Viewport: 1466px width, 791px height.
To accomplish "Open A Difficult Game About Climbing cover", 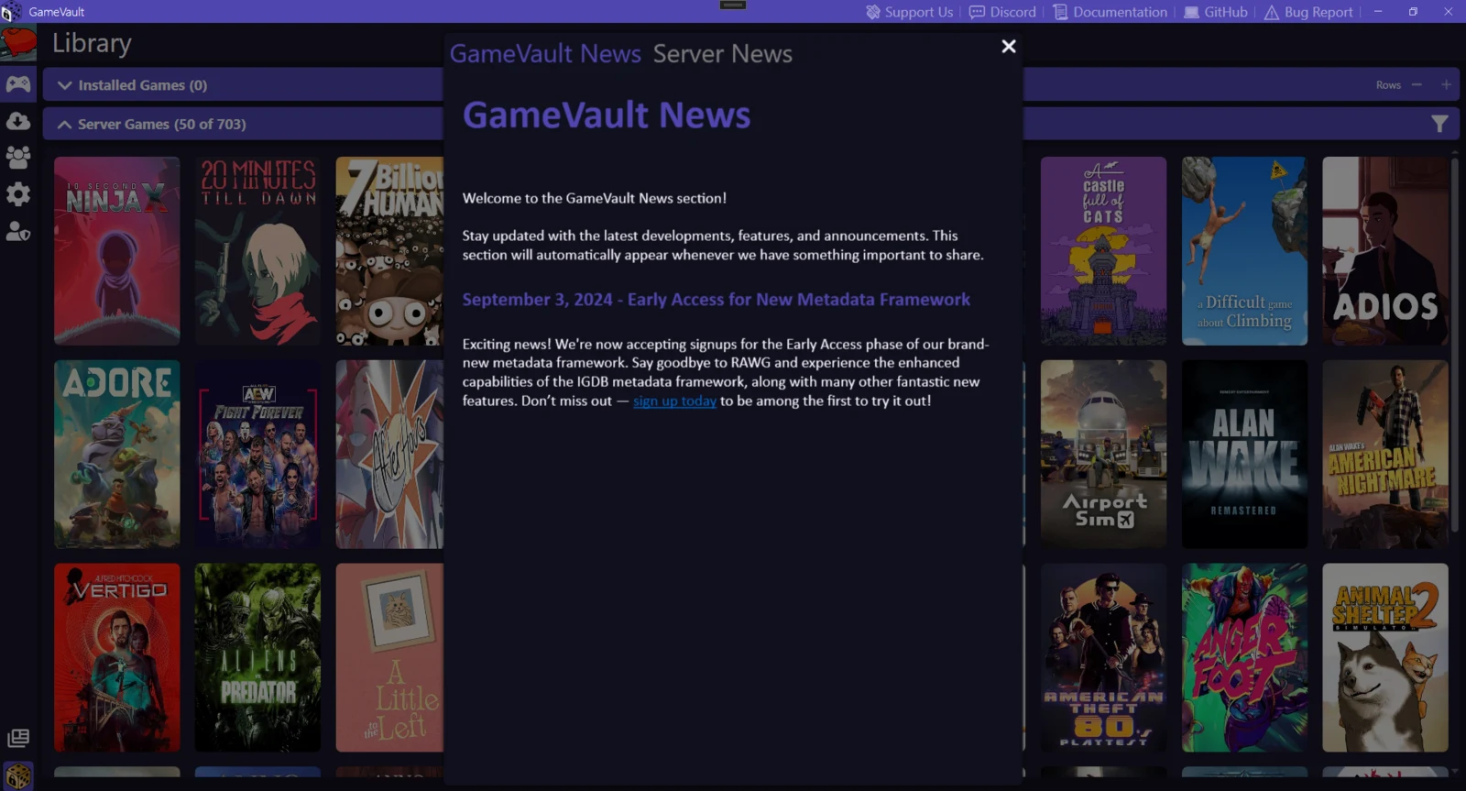I will pyautogui.click(x=1244, y=251).
